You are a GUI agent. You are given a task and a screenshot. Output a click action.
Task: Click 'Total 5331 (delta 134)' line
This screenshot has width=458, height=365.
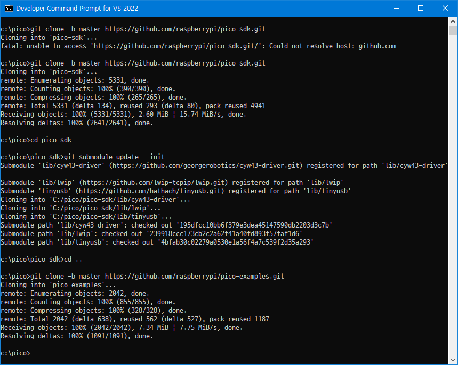(x=133, y=106)
